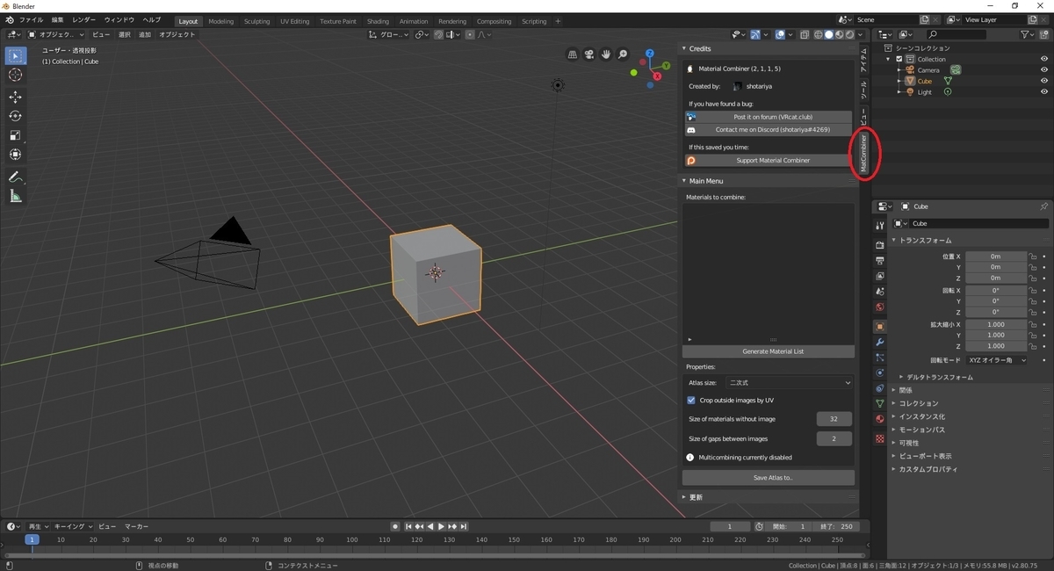Viewport: 1054px width, 571px height.
Task: Click Support Material Combiner button
Action: click(x=769, y=161)
